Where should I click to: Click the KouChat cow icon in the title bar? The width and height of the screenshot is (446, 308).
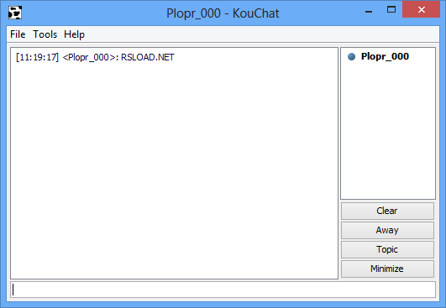point(15,13)
